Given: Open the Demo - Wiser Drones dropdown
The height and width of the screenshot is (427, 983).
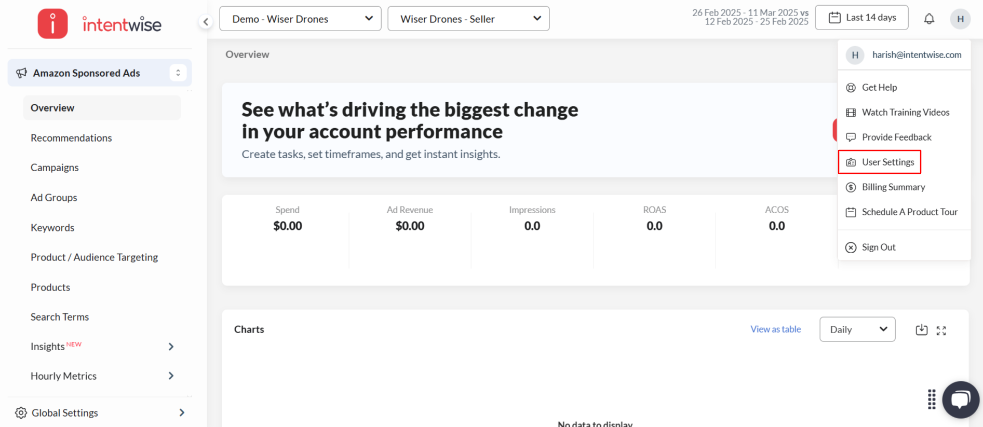Looking at the screenshot, I should coord(300,19).
